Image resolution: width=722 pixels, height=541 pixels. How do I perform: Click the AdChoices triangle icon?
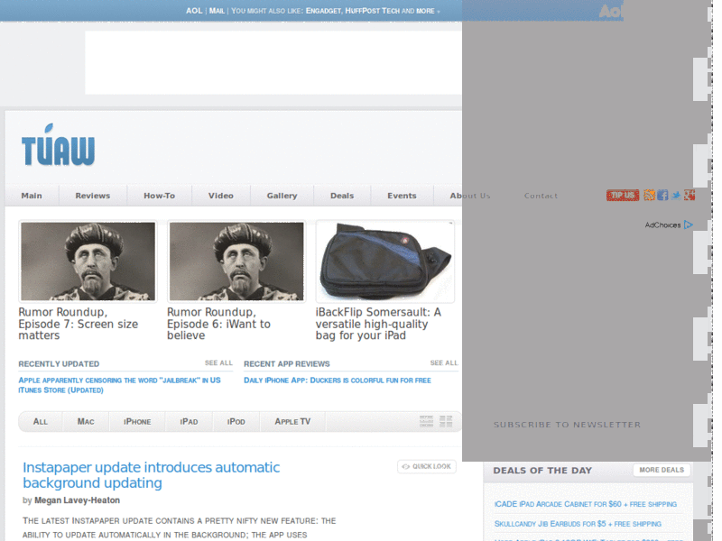pyautogui.click(x=689, y=225)
